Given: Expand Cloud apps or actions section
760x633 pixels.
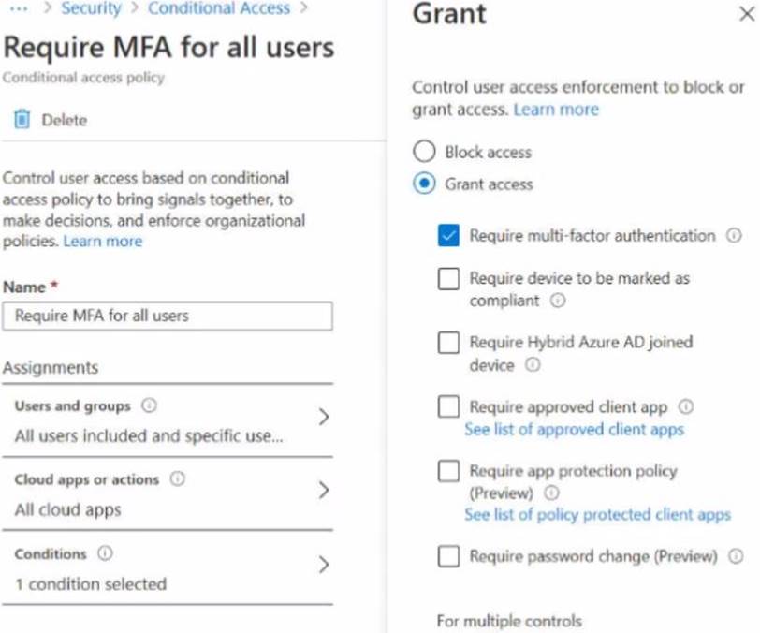Looking at the screenshot, I should [323, 491].
